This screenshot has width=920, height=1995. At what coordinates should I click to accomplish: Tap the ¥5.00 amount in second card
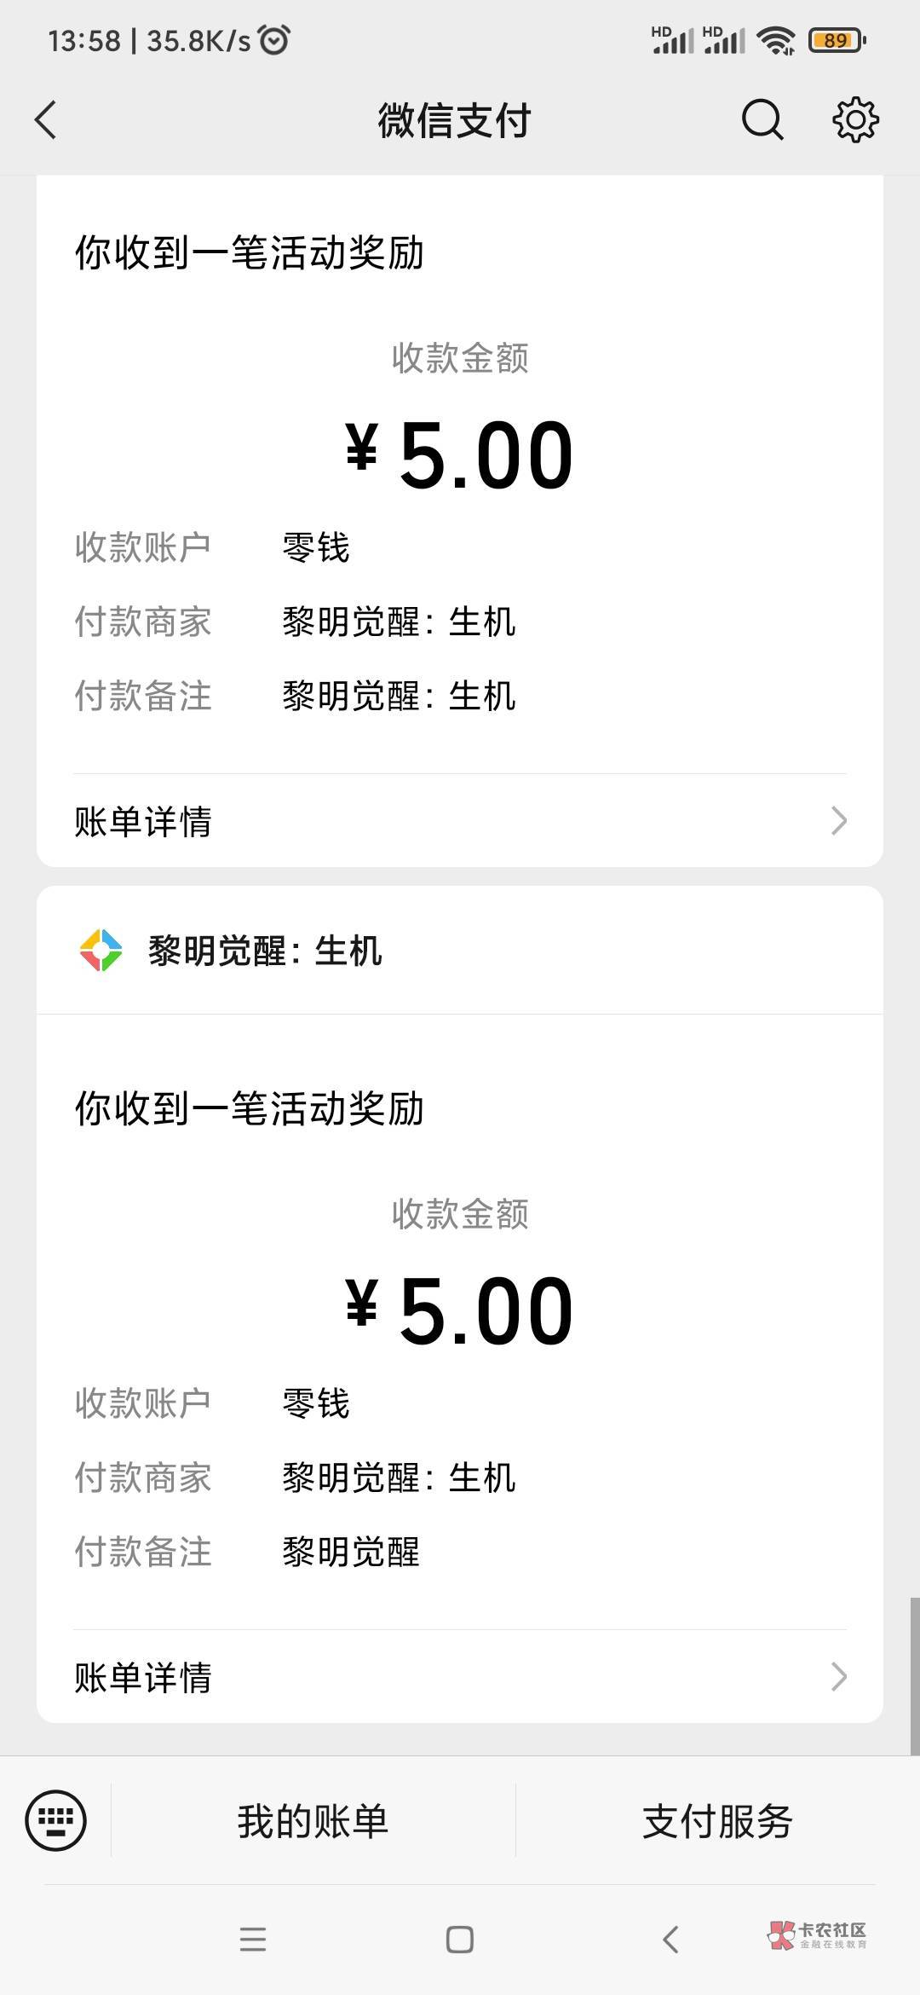(x=460, y=1310)
